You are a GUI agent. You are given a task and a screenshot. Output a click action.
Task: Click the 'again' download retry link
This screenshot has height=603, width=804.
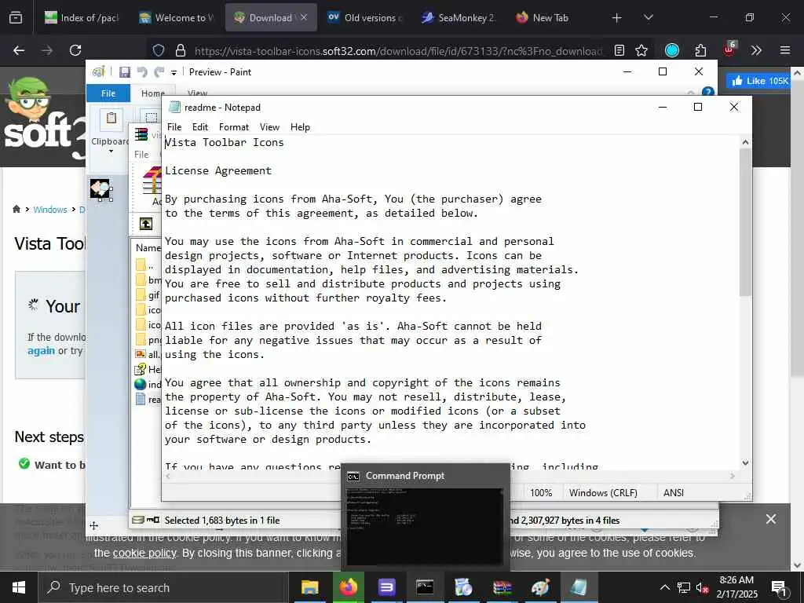[41, 351]
